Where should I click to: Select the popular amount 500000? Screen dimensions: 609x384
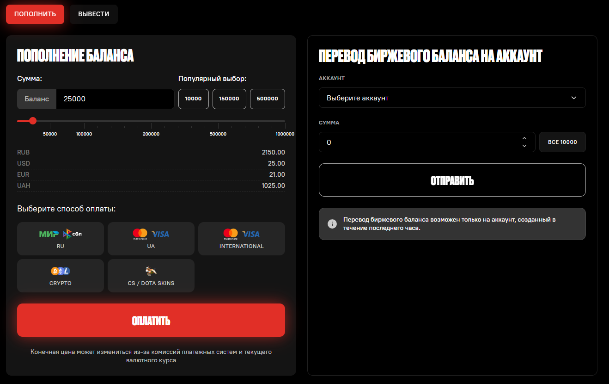(x=267, y=99)
